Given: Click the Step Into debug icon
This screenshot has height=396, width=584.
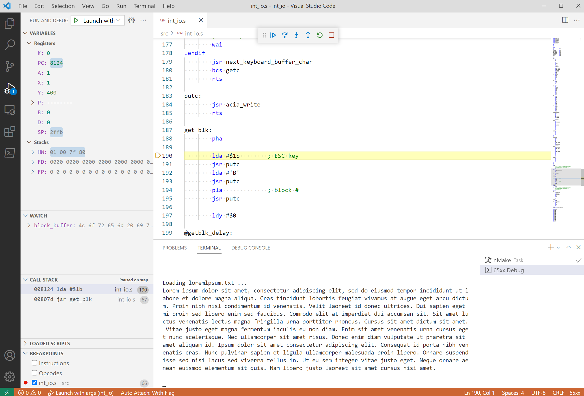Looking at the screenshot, I should click(296, 35).
